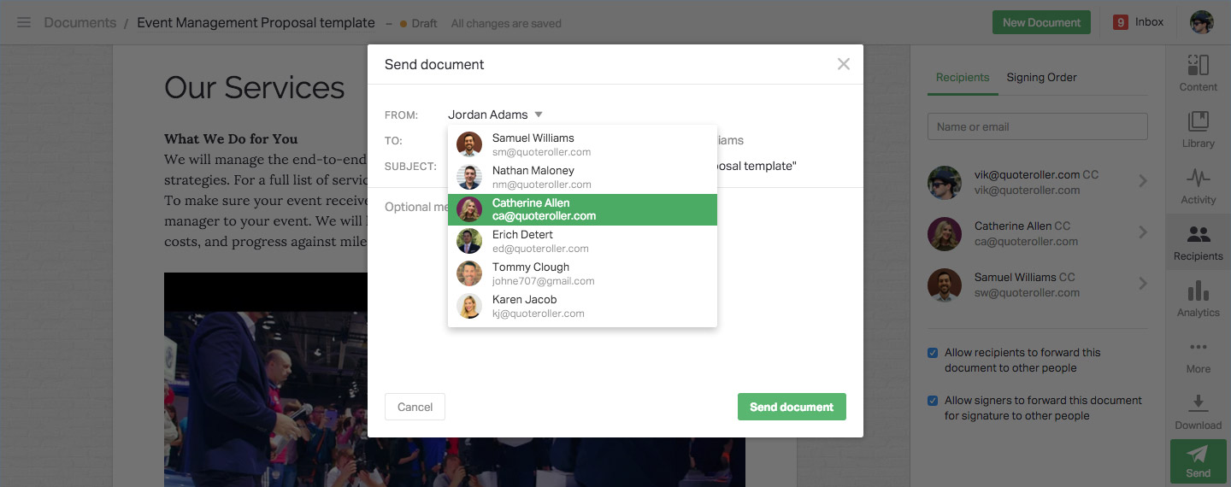
Task: Open the Inbox link
Action: click(1149, 22)
